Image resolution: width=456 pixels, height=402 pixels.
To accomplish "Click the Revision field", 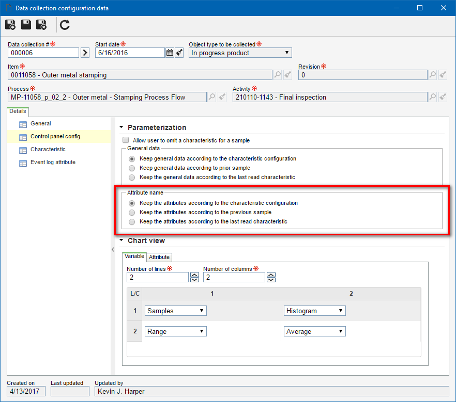I will click(x=362, y=75).
